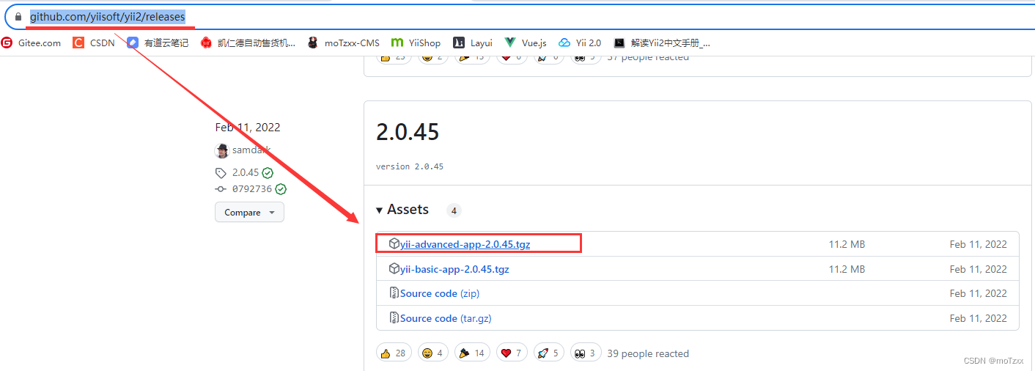Viewport: 1035px width, 371px height.
Task: Click package icon of yii-advanced-app asset
Action: click(x=394, y=244)
